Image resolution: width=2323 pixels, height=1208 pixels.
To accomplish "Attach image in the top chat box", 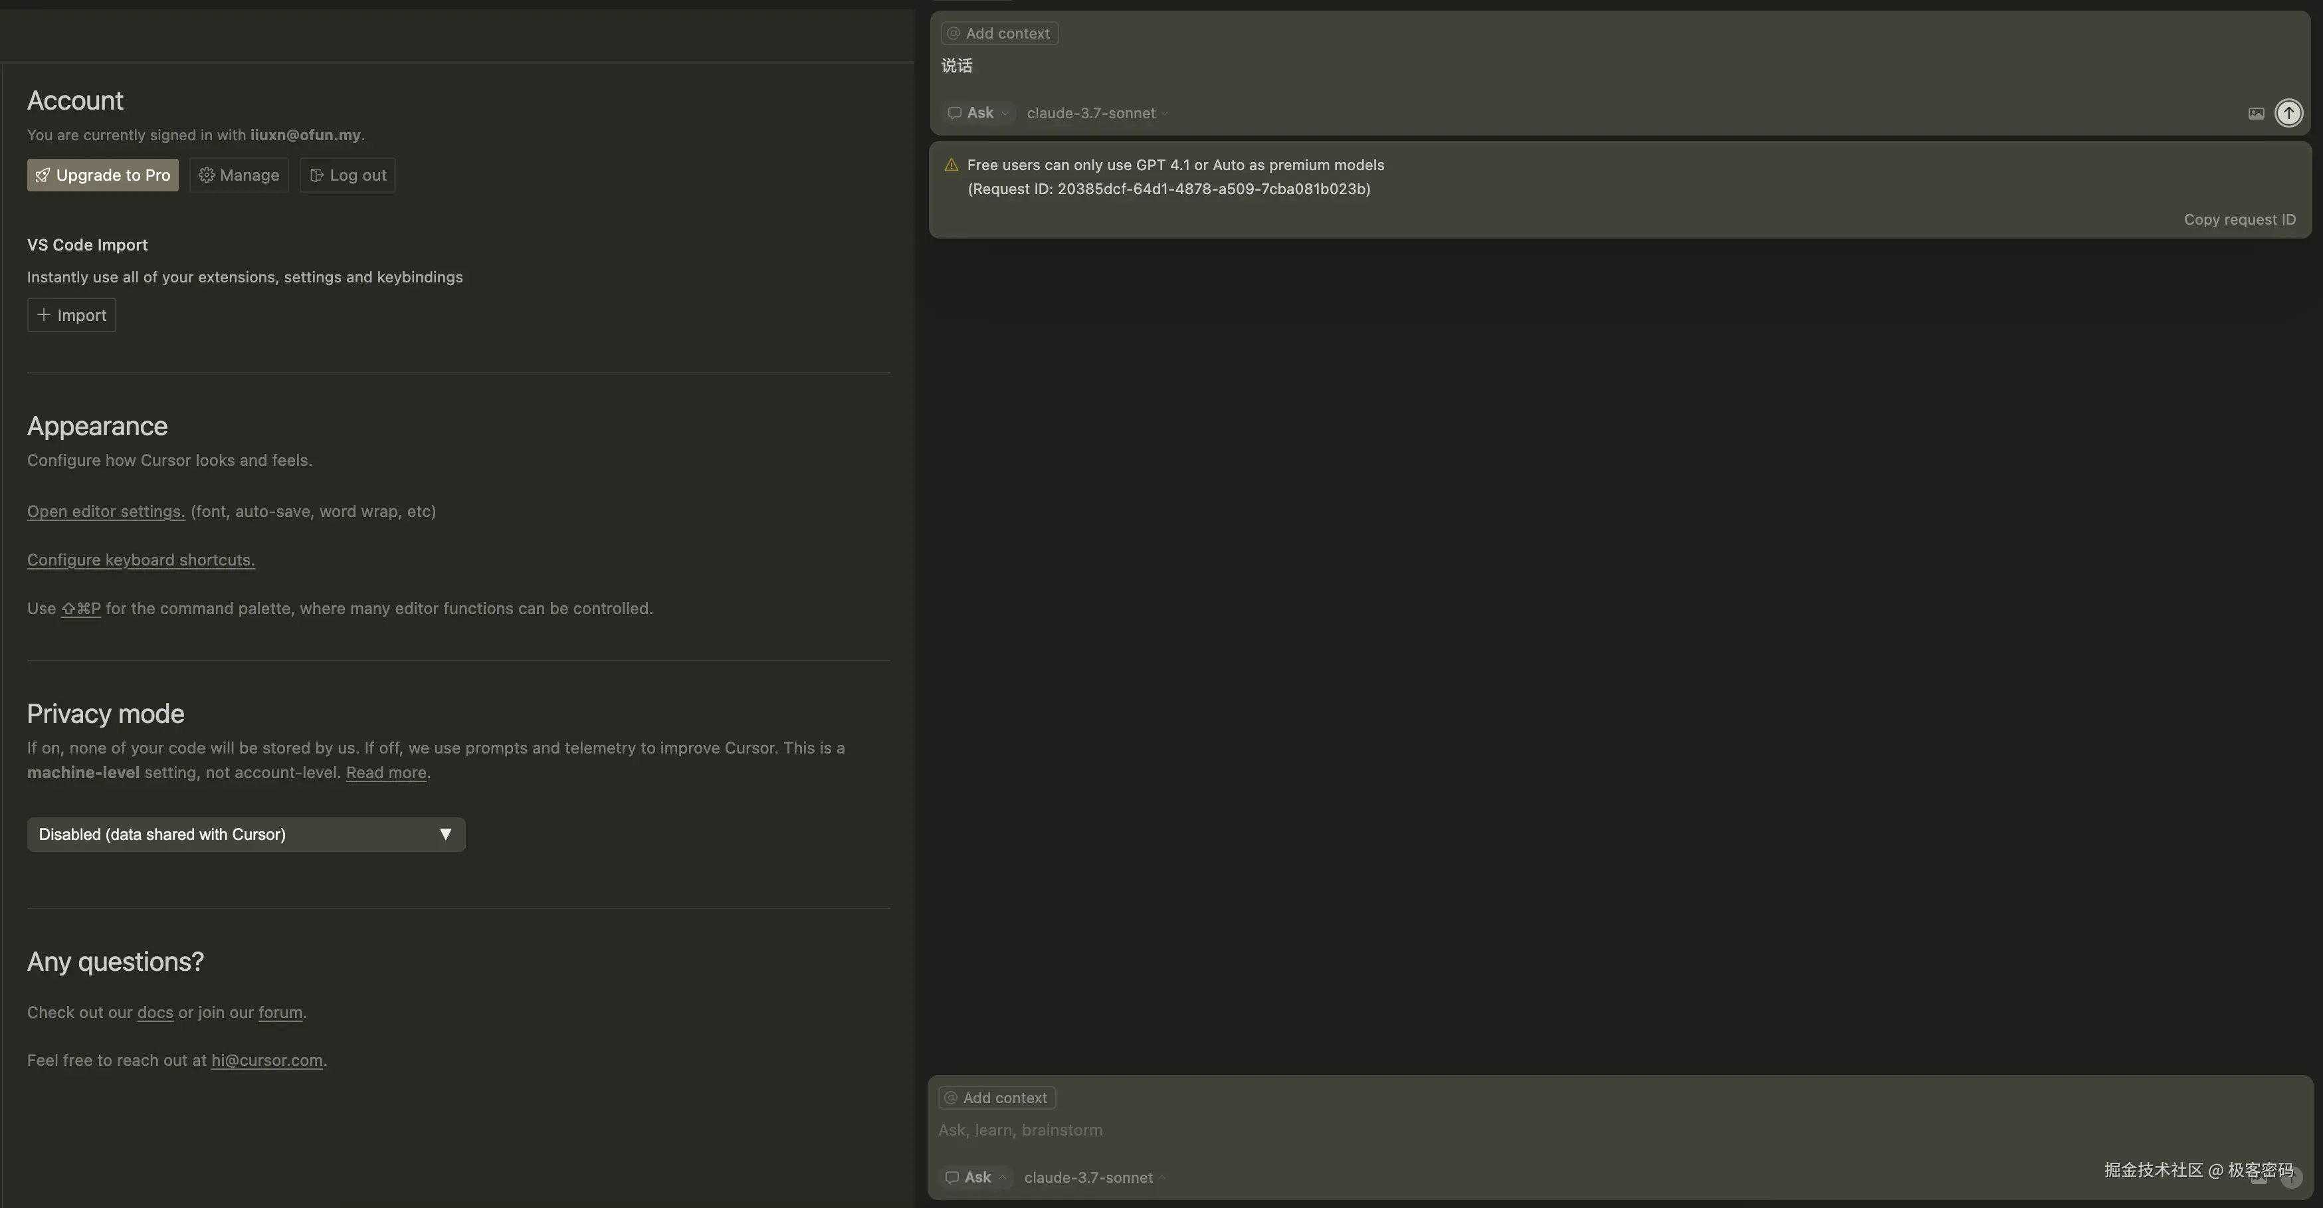I will click(2255, 114).
